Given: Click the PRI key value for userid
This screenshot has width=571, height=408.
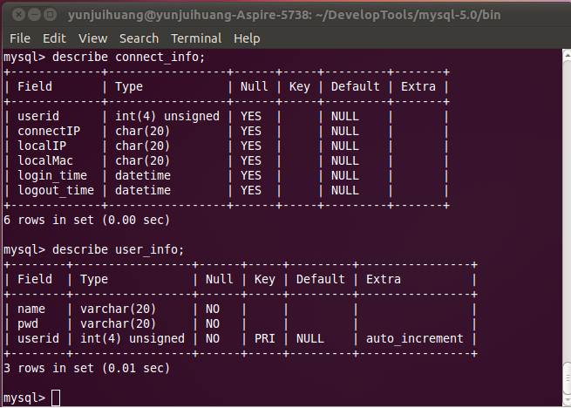Looking at the screenshot, I should pos(264,338).
